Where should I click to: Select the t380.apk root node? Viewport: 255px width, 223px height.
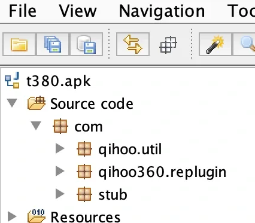pos(59,81)
